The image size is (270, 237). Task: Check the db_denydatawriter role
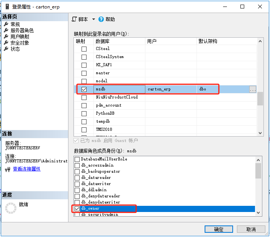[77, 202]
